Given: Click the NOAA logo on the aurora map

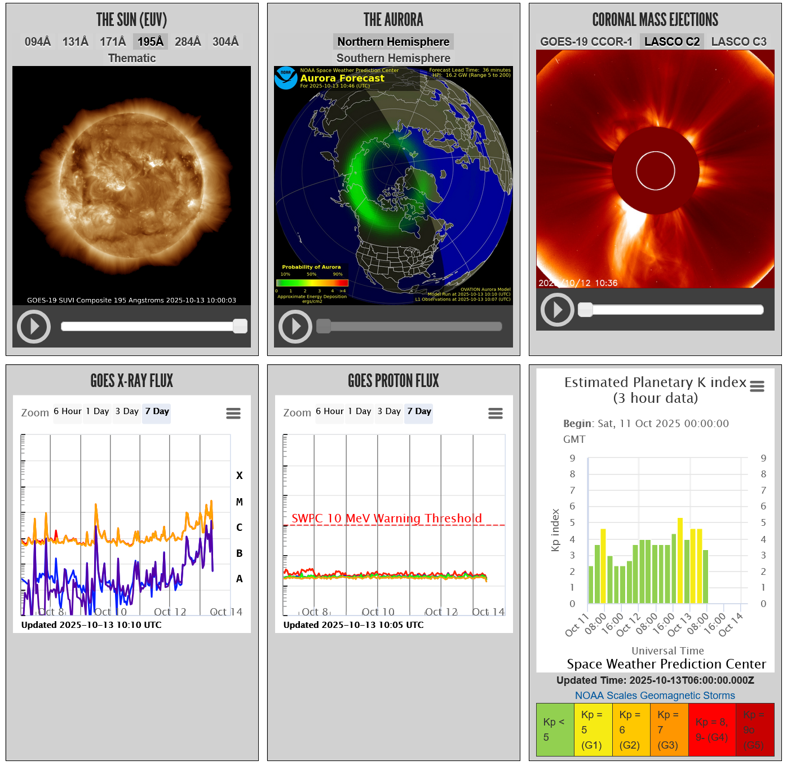Looking at the screenshot, I should pyautogui.click(x=286, y=78).
